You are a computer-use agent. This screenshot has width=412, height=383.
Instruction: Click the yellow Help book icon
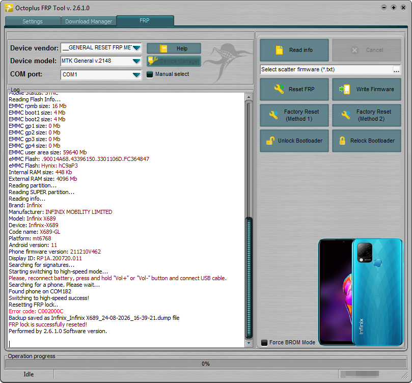tap(163, 48)
